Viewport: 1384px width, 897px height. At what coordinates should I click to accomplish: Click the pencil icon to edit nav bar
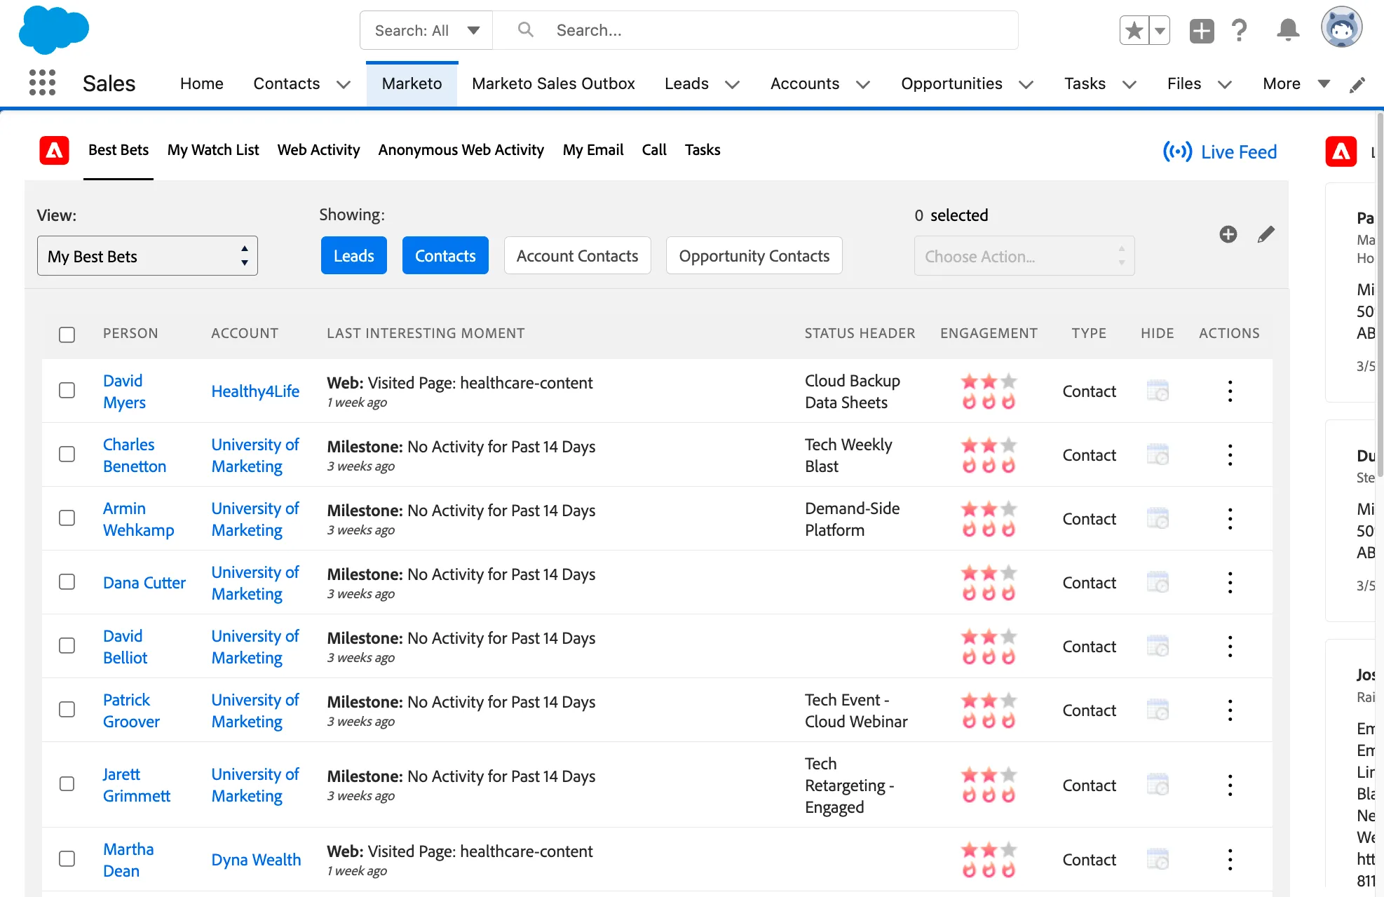click(x=1357, y=85)
